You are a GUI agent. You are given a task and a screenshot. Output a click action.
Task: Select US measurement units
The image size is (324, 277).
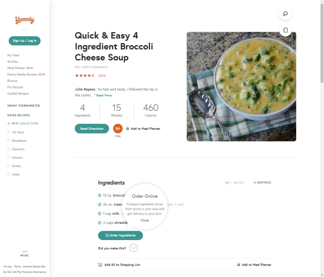(227, 182)
